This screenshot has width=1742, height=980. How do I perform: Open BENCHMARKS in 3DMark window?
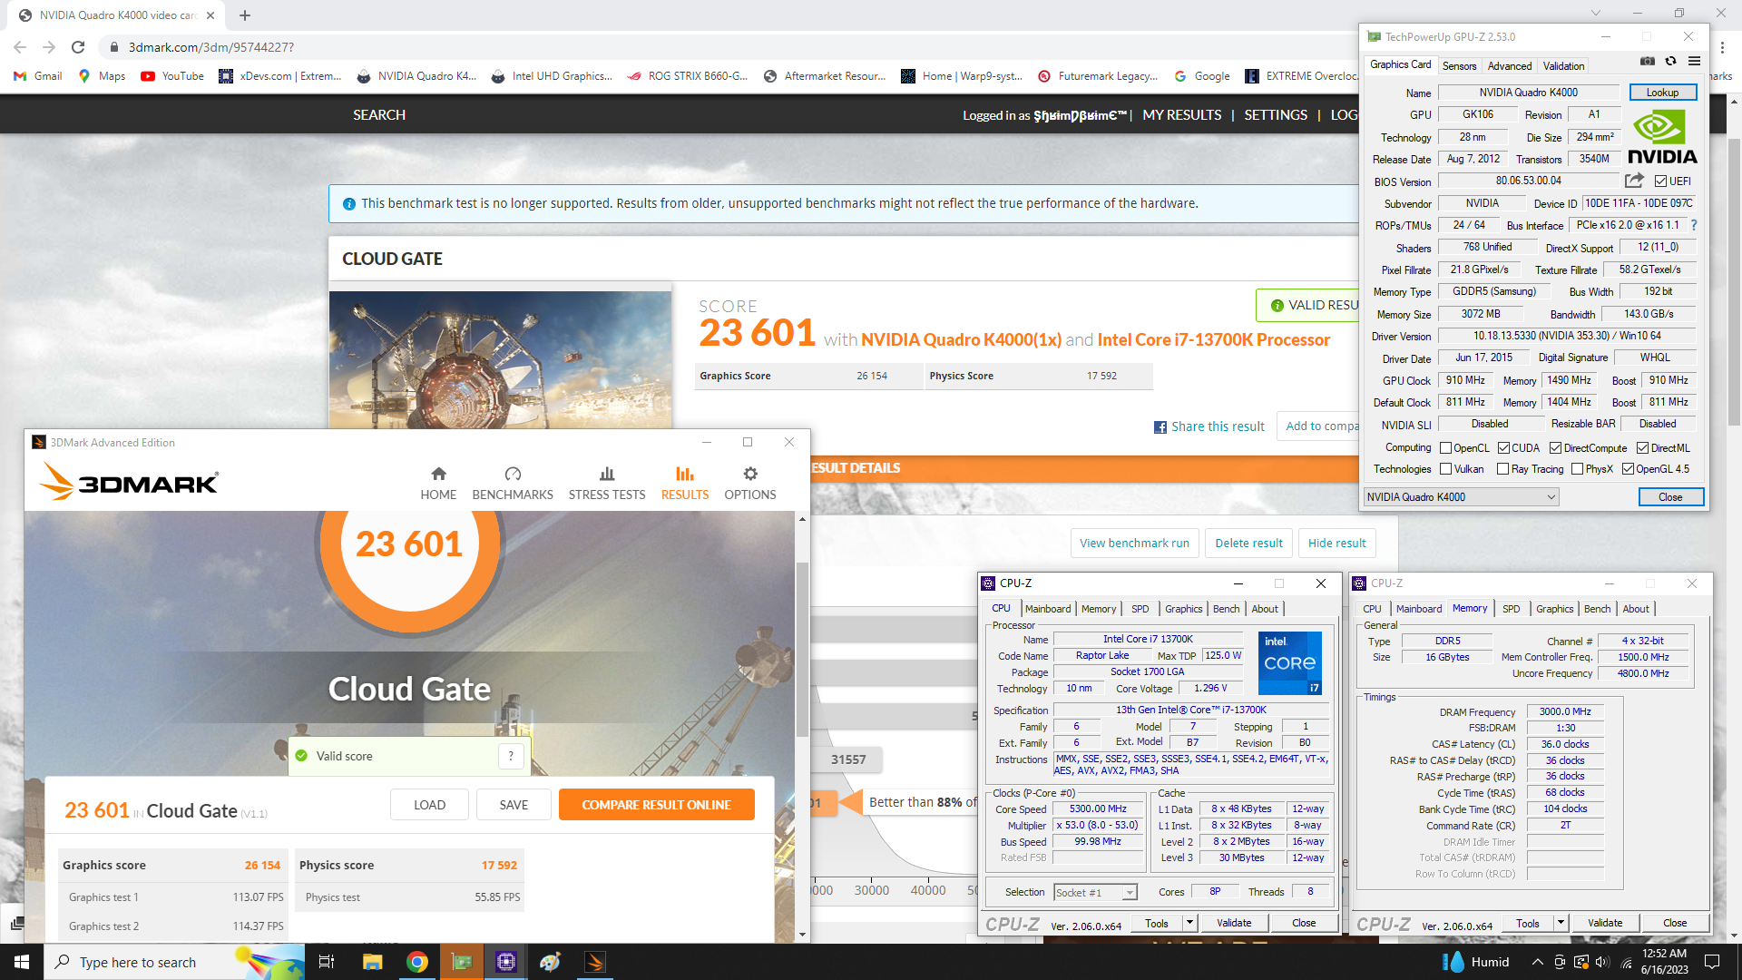tap(513, 483)
